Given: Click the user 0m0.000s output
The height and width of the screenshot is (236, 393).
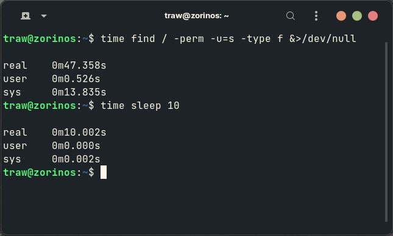Looking at the screenshot, I should (x=52, y=145).
